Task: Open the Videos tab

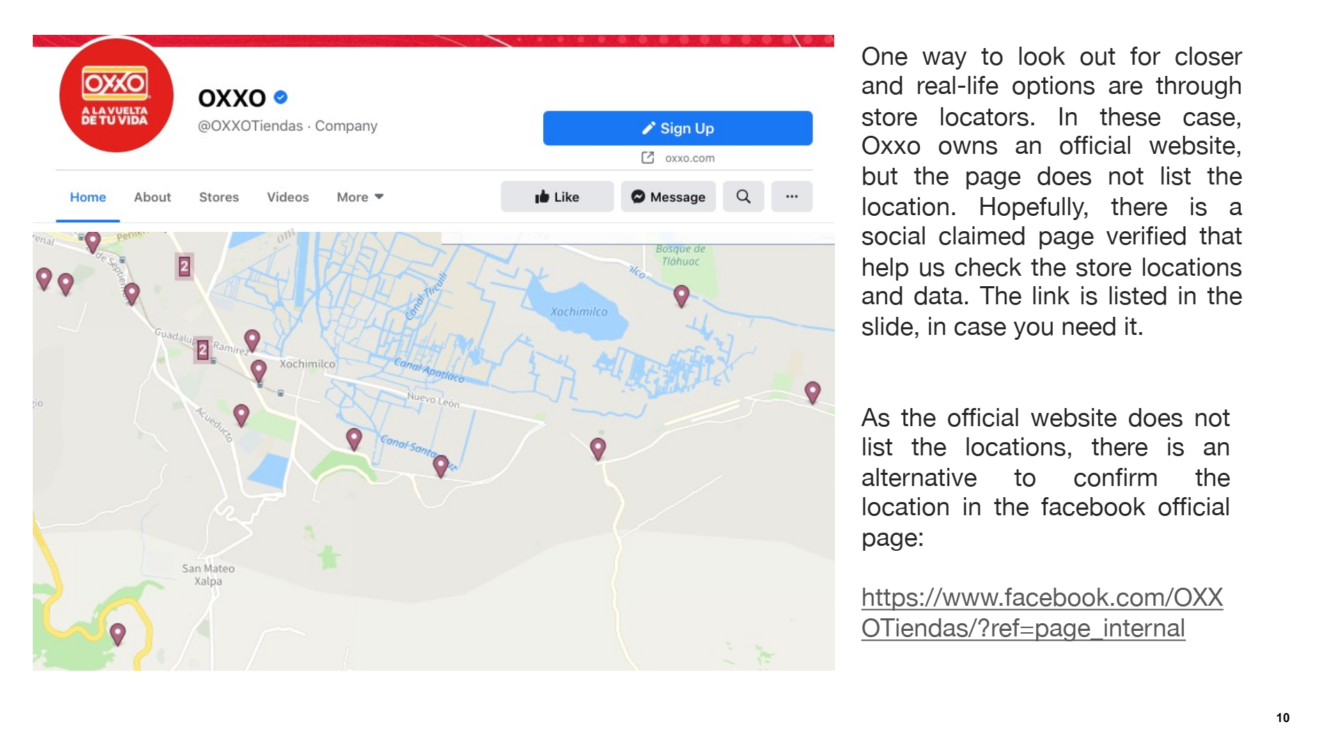Action: tap(288, 197)
